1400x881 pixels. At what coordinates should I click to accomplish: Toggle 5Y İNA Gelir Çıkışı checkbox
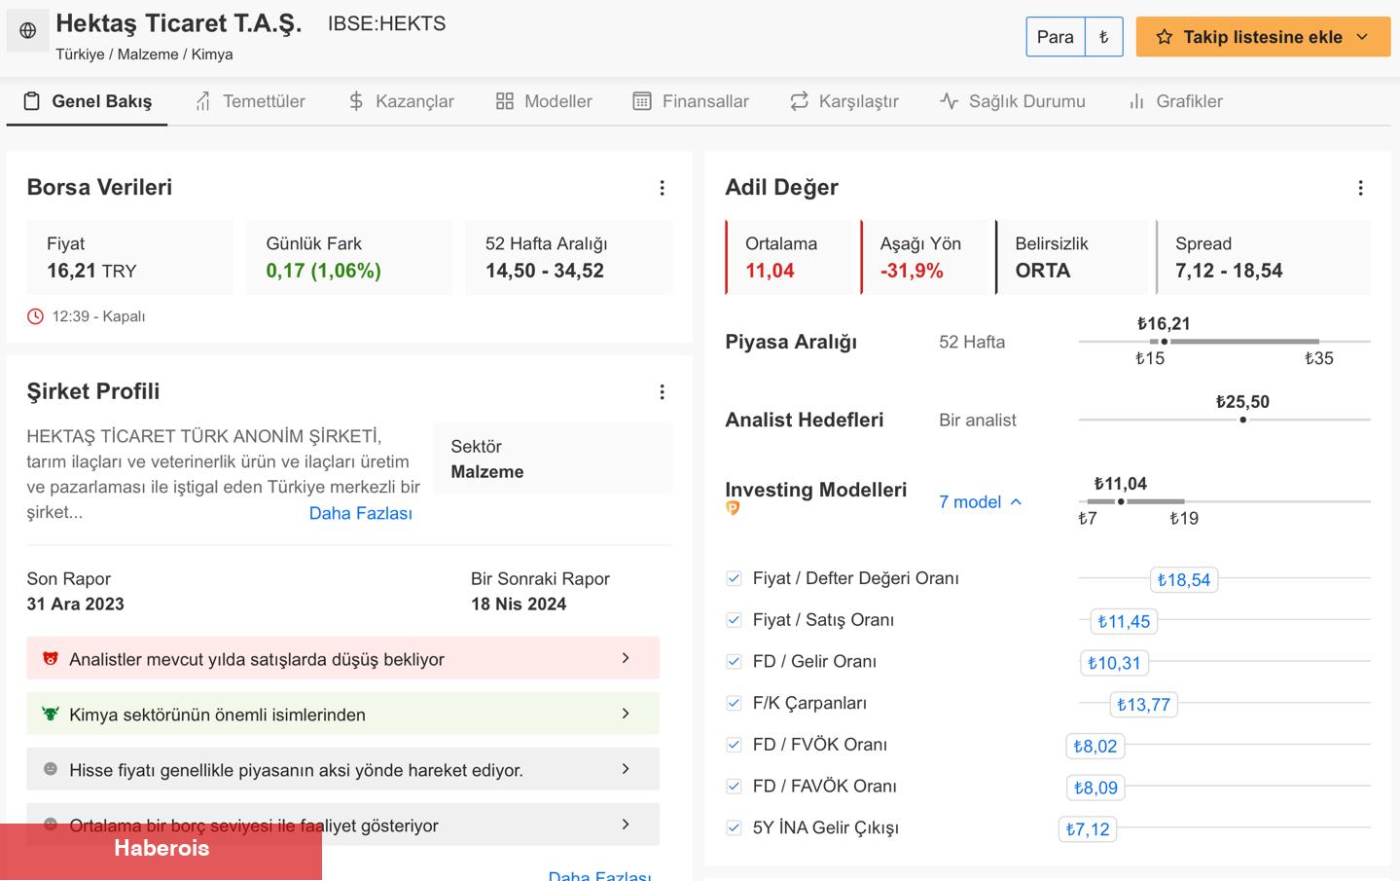pyautogui.click(x=734, y=828)
